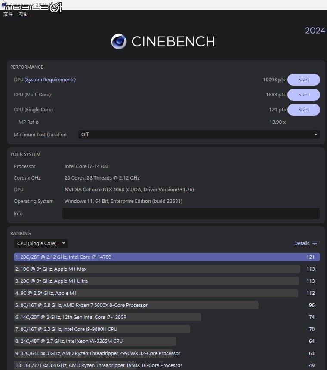Click the Windows 11 operating system text
This screenshot has width=327, height=370.
coord(123,201)
